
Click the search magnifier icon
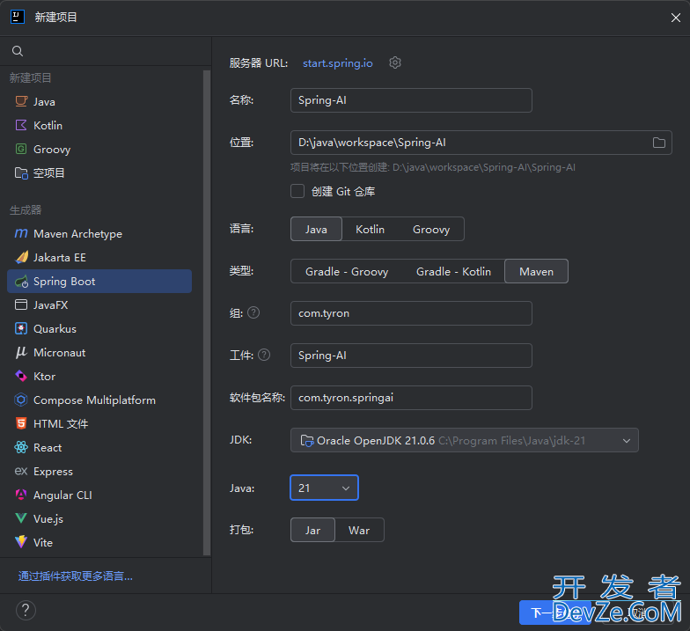18,51
